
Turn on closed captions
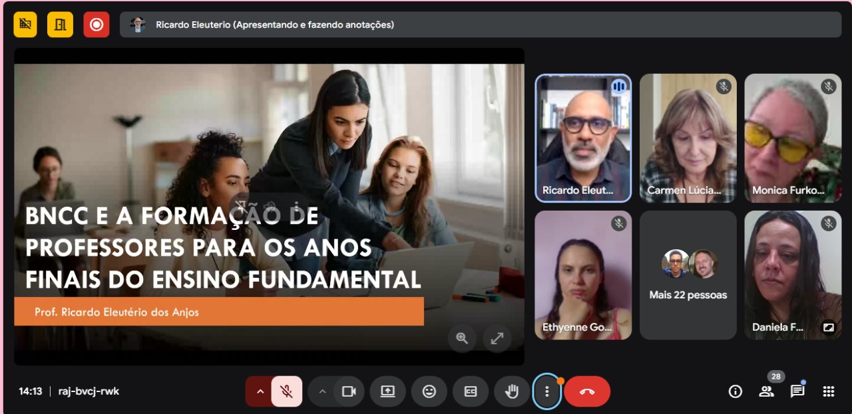471,391
